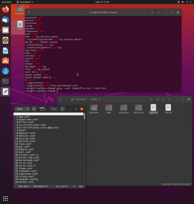Switch to Terminal via its dock icon

(x=5, y=81)
